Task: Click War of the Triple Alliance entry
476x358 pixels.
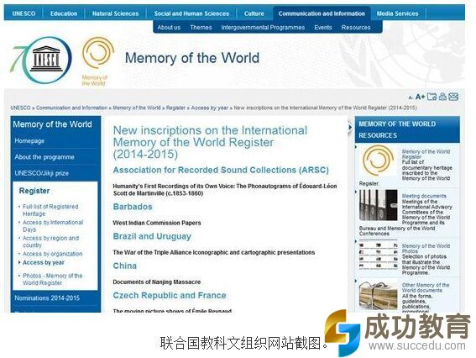Action: (x=214, y=252)
